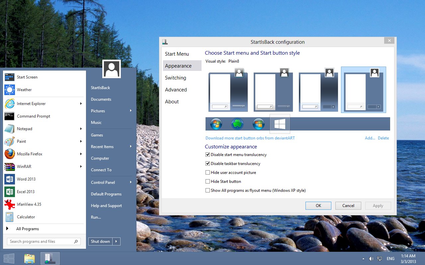
Task: Choose the Windows 8 logo start button
Action: point(280,124)
